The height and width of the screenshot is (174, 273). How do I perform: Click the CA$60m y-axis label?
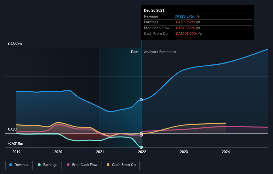click(x=15, y=44)
